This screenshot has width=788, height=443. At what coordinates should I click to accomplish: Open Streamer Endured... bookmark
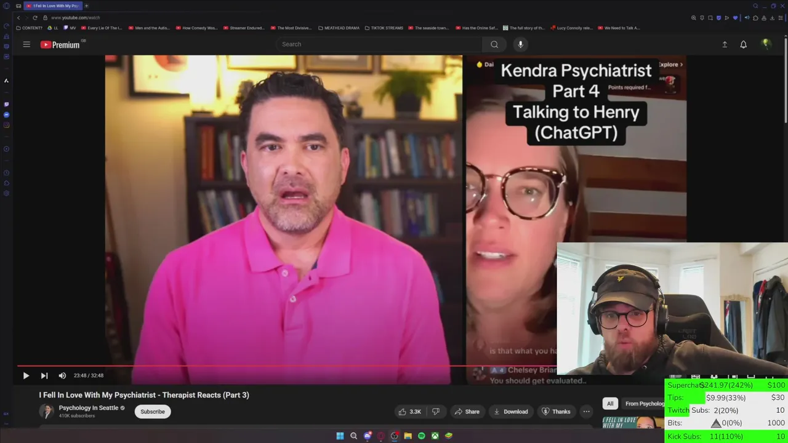[x=244, y=28]
